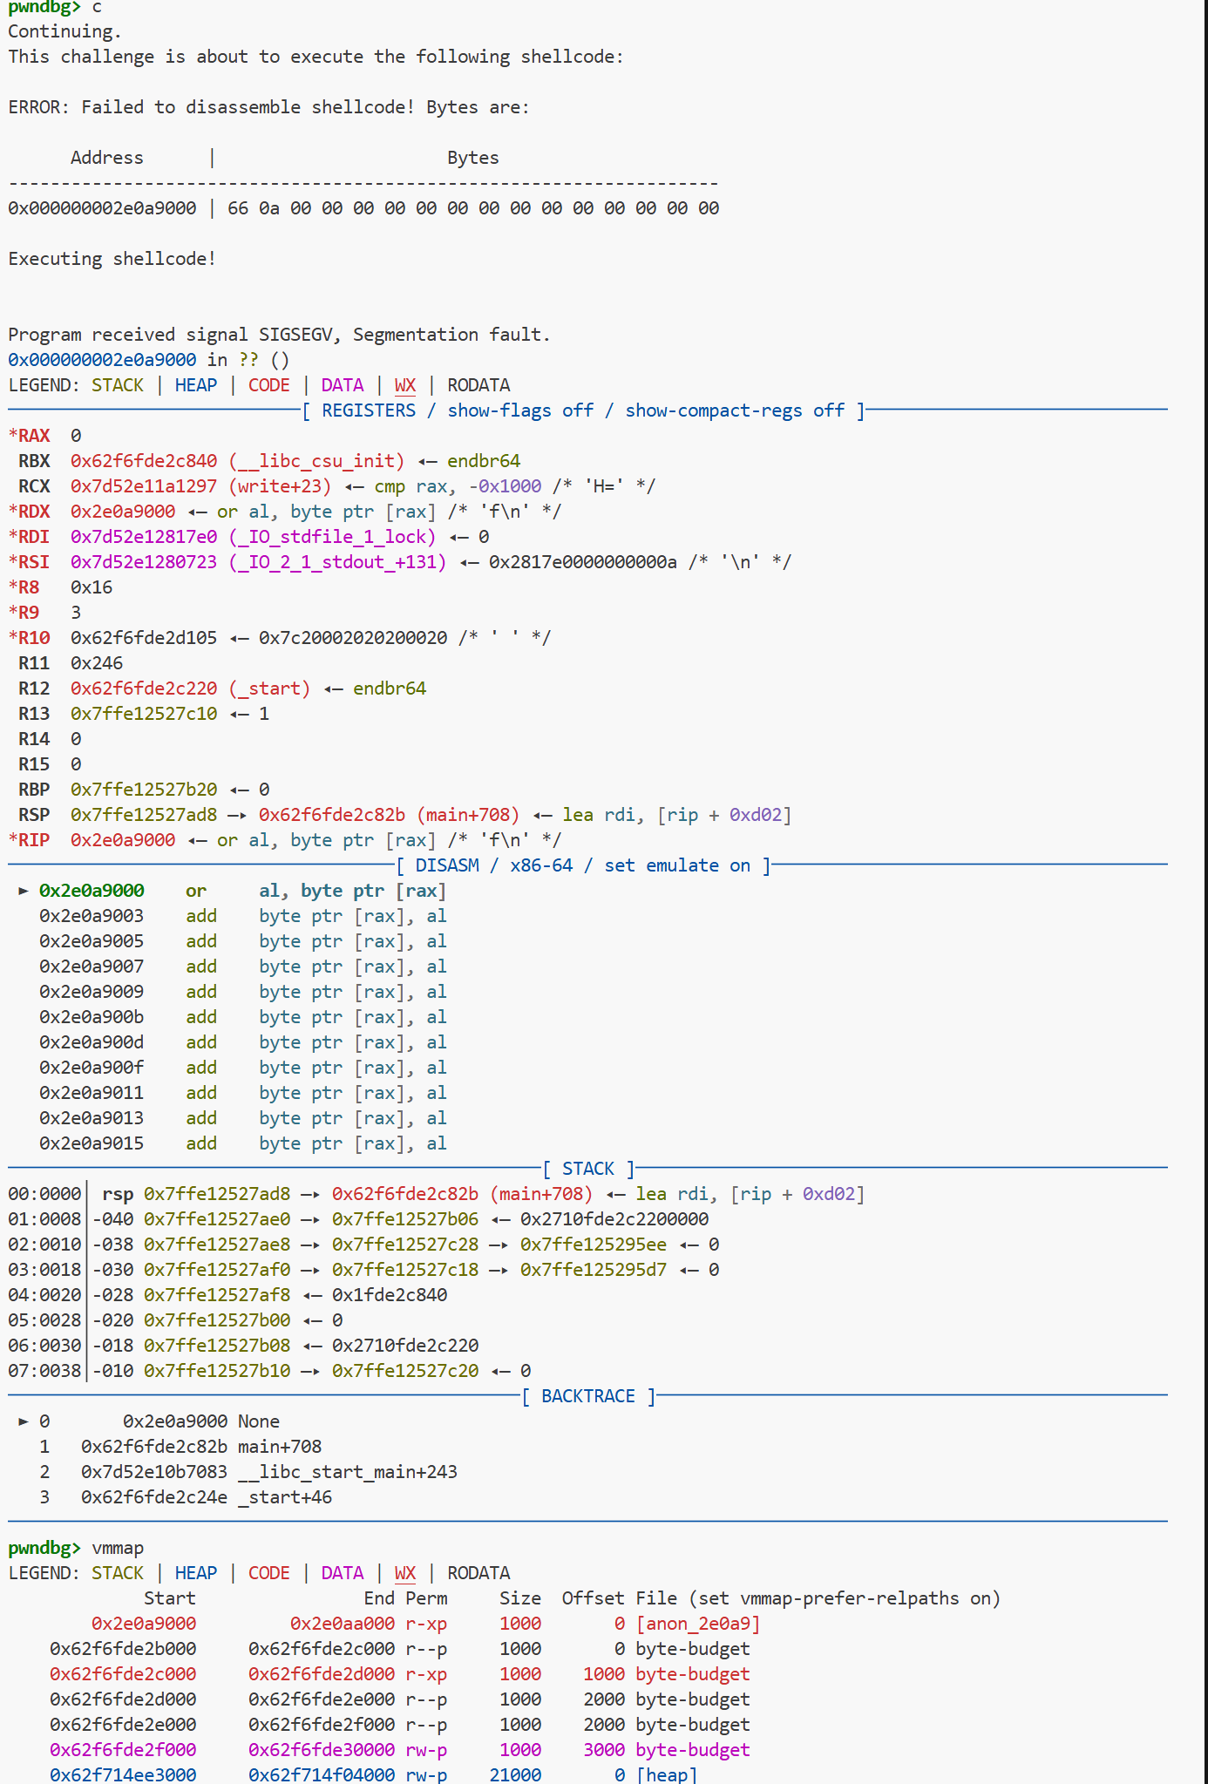
Task: Click the vmmap end address 0x2e0aa000
Action: coord(343,1624)
